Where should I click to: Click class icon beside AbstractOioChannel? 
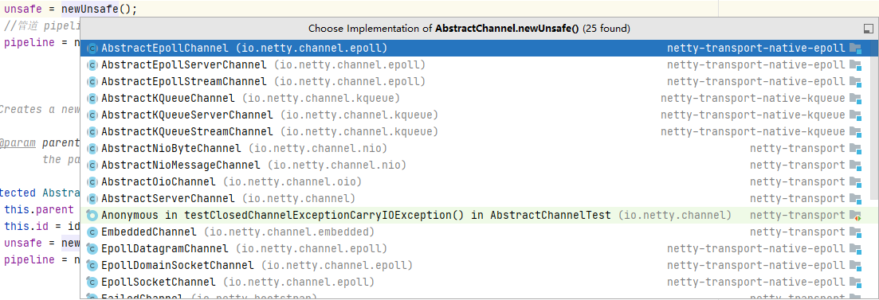click(92, 182)
